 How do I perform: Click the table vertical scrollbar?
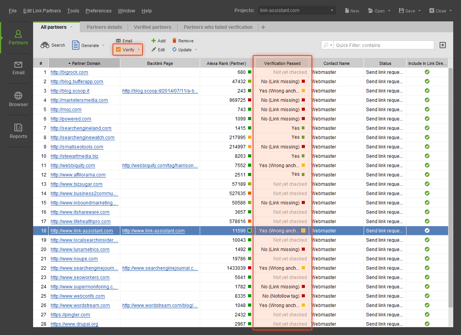tap(451, 188)
